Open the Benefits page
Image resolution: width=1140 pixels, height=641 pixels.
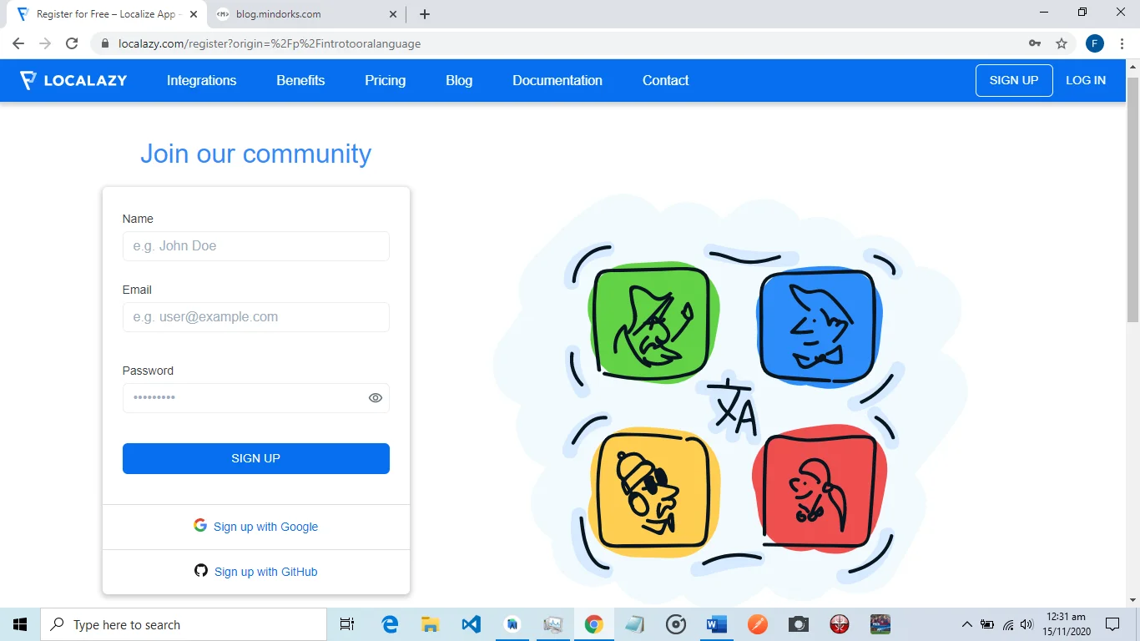(300, 80)
